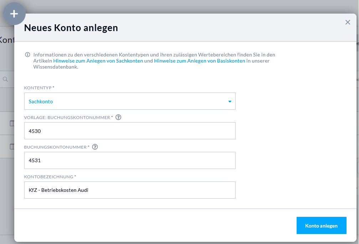This screenshot has width=359, height=244.
Task: Click the search magnifier icon behind the dialog
Action: coord(5,79)
